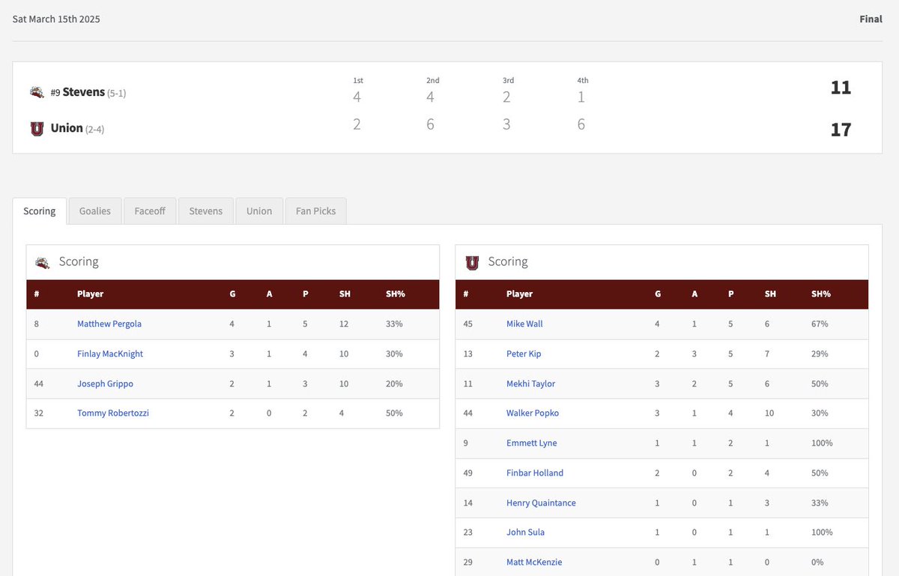Screen dimensions: 899x576
Task: Click the Final game status label
Action: pyautogui.click(x=871, y=19)
